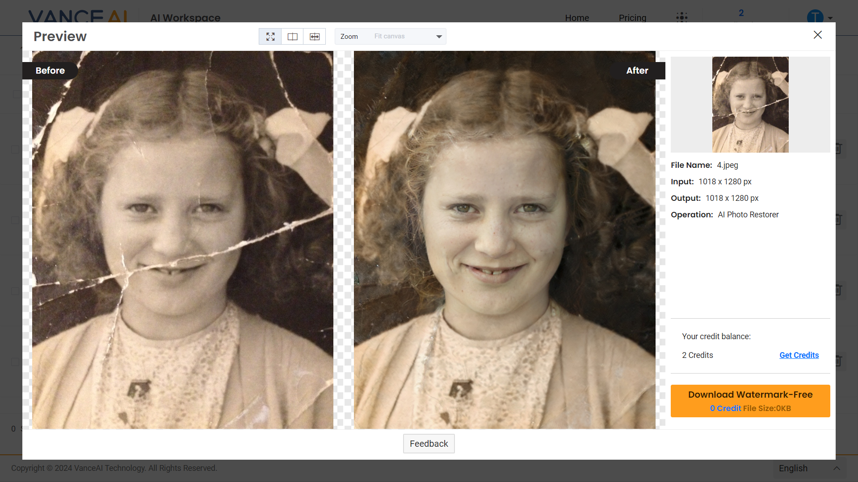Click the file name 4.jpeg text

point(728,165)
